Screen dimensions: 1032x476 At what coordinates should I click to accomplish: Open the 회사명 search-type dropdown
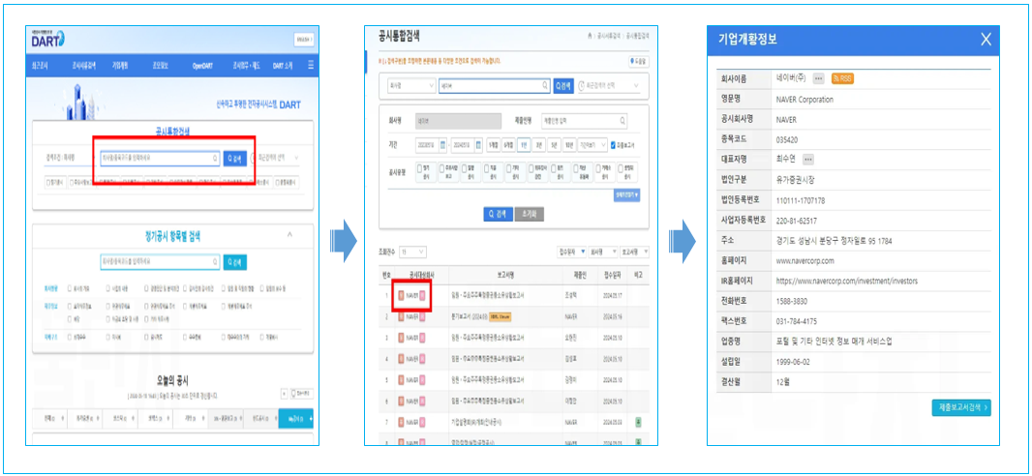click(x=411, y=85)
